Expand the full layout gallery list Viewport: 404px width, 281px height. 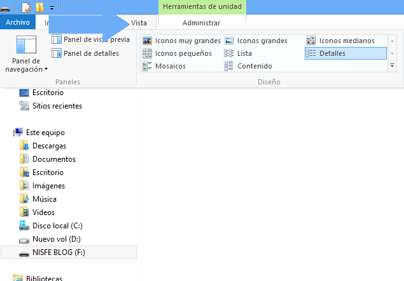[392, 66]
